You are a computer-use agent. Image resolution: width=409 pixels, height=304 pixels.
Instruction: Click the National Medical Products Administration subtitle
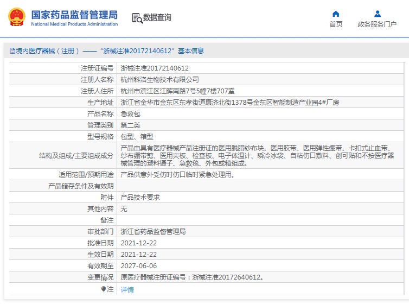tap(74, 24)
